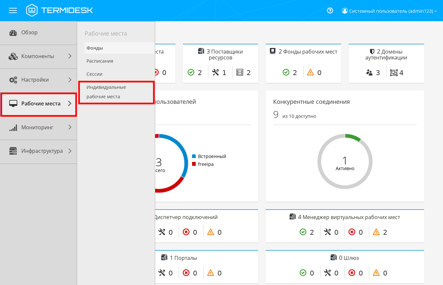
Task: Select Фонды in the submenu
Action: coord(95,48)
